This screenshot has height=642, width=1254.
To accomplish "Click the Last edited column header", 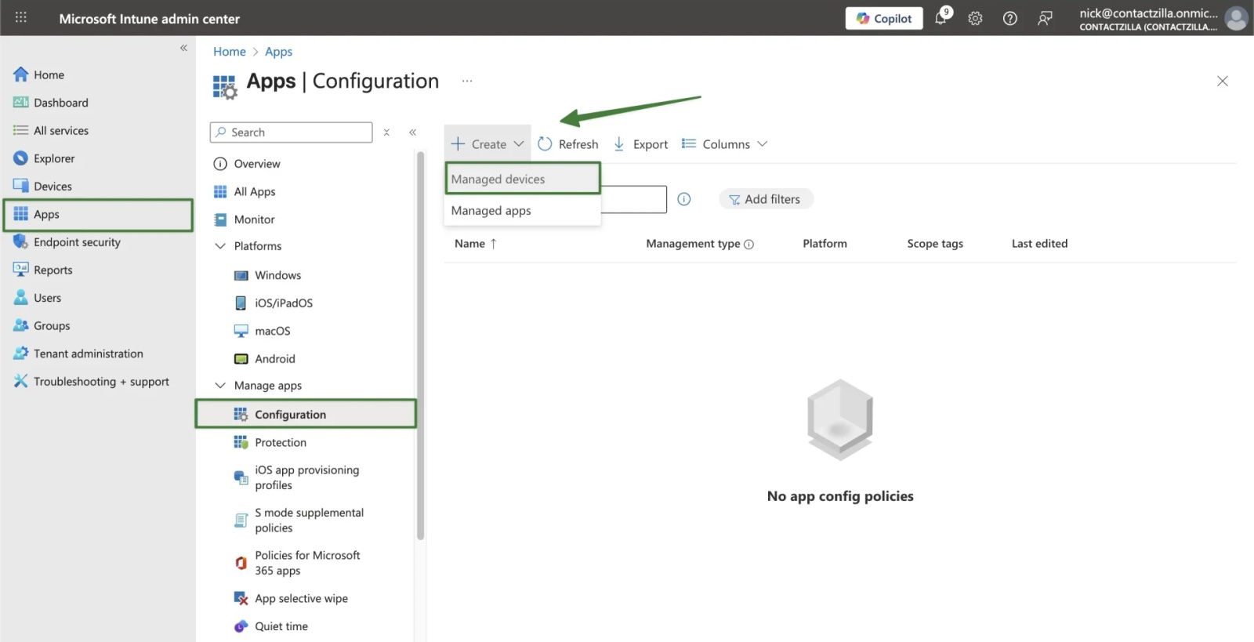I will tap(1039, 244).
